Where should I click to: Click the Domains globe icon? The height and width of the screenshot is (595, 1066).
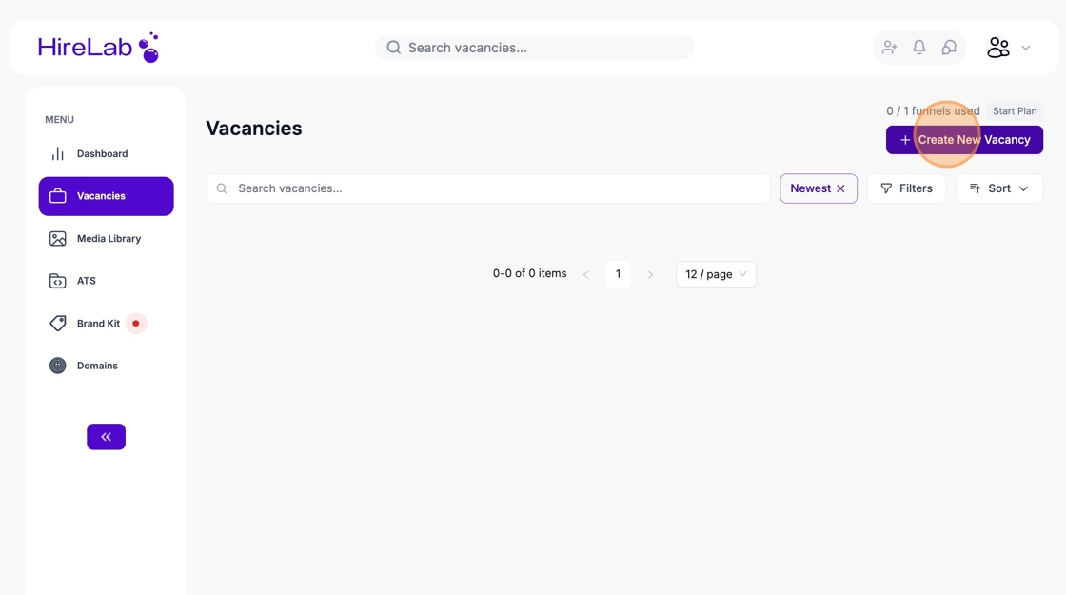(x=58, y=366)
